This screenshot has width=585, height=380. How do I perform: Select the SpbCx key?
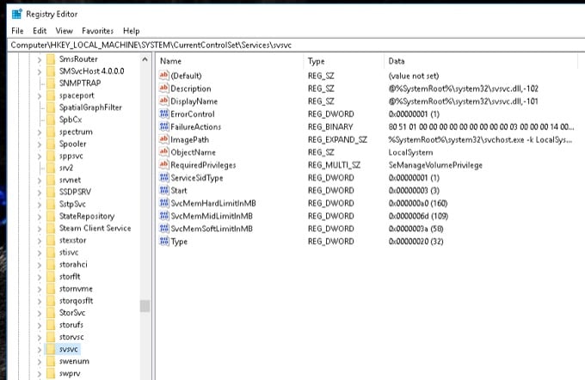[x=71, y=120]
